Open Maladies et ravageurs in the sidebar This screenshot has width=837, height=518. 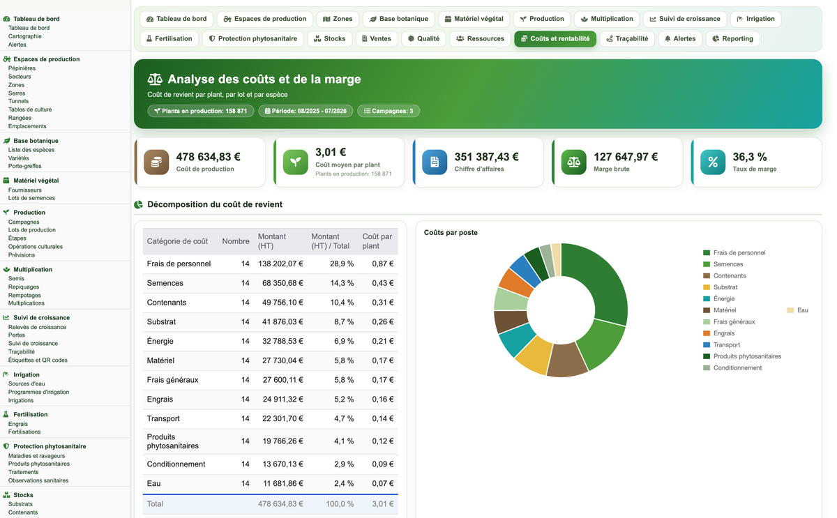36,456
